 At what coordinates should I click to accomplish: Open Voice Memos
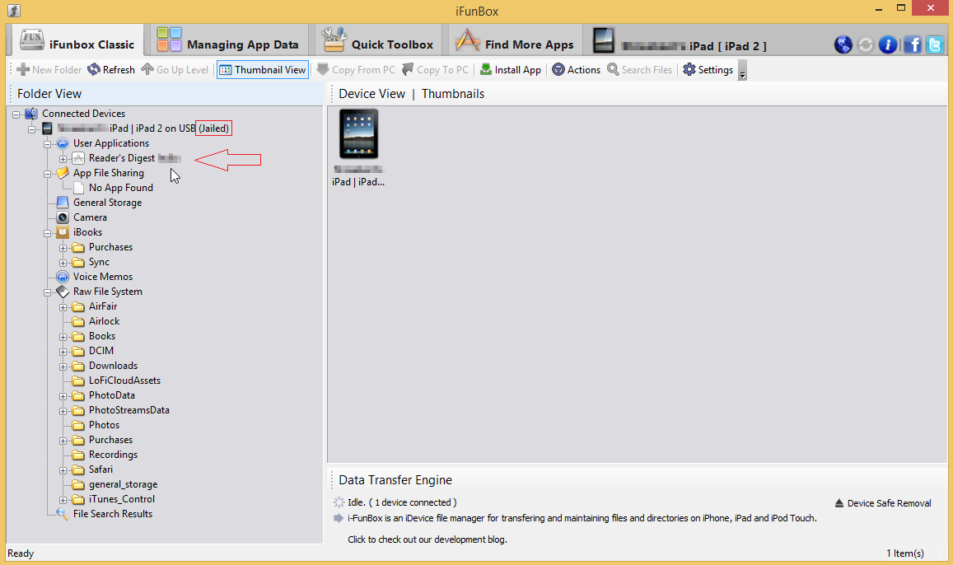point(103,277)
